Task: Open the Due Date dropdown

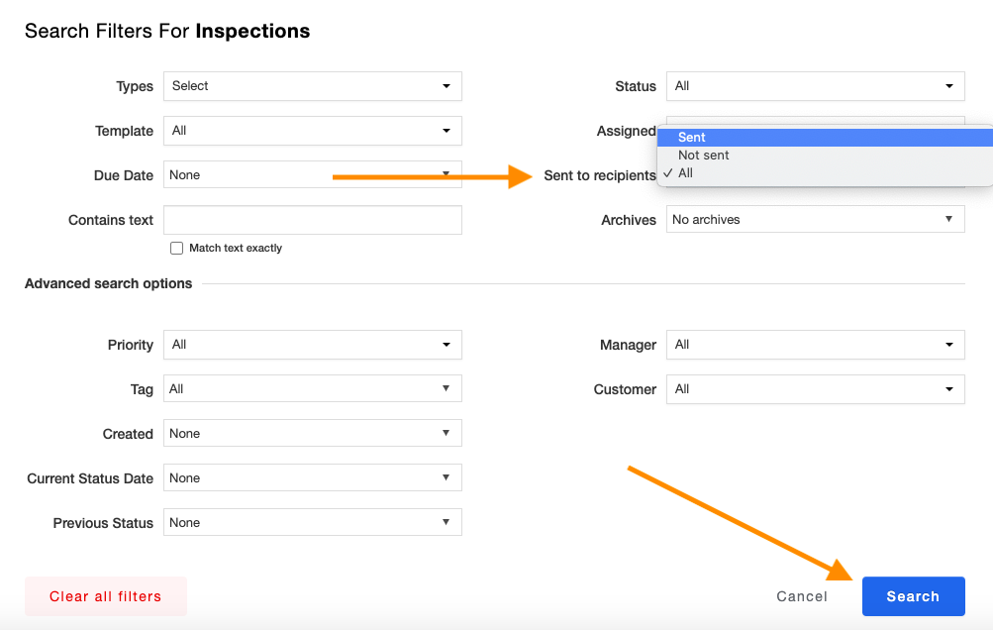Action: pos(312,175)
